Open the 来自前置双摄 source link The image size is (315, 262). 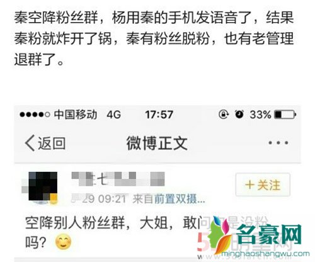click(169, 199)
